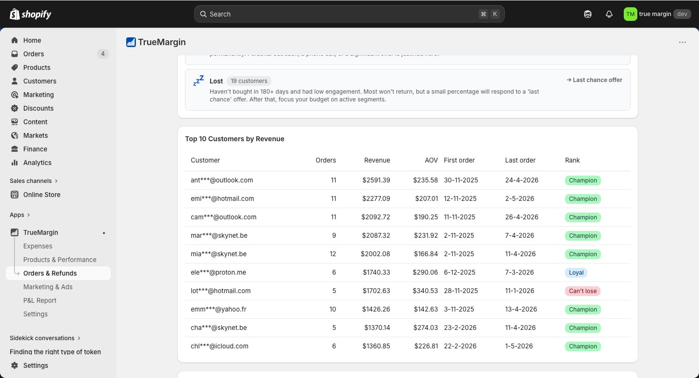Click the Can't lose rank badge

click(x=583, y=291)
